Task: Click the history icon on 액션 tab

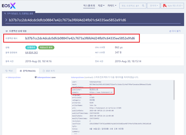Action: click(7, 71)
